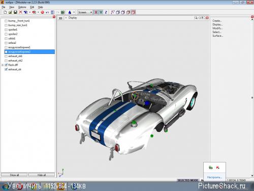Click the 3D viewport type button
The height and width of the screenshot is (191, 254).
click(x=60, y=18)
